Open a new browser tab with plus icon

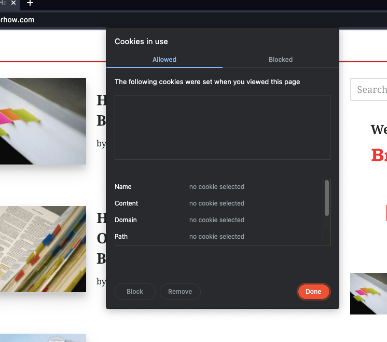point(30,3)
